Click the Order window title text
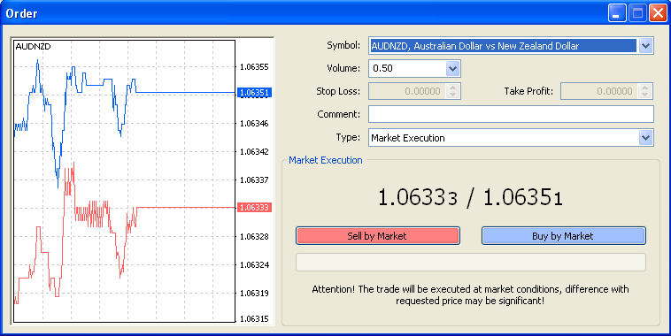 [21, 13]
